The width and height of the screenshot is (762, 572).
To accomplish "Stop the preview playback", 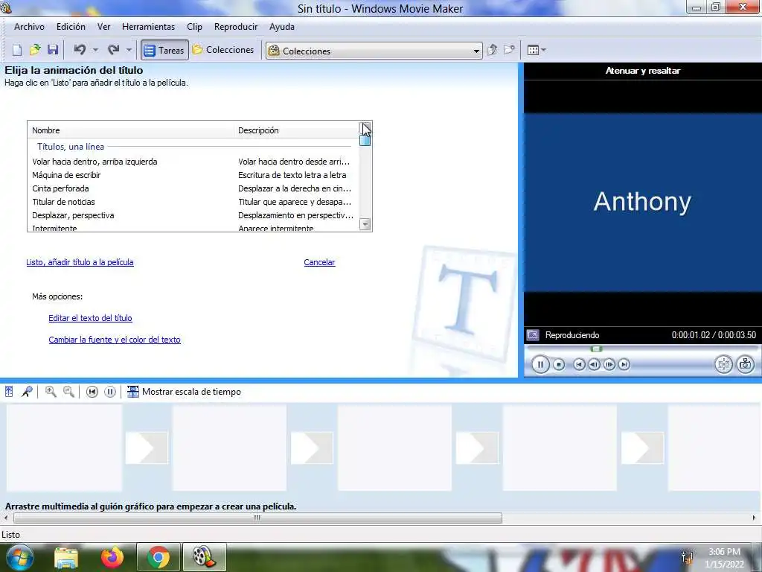I will pyautogui.click(x=559, y=364).
